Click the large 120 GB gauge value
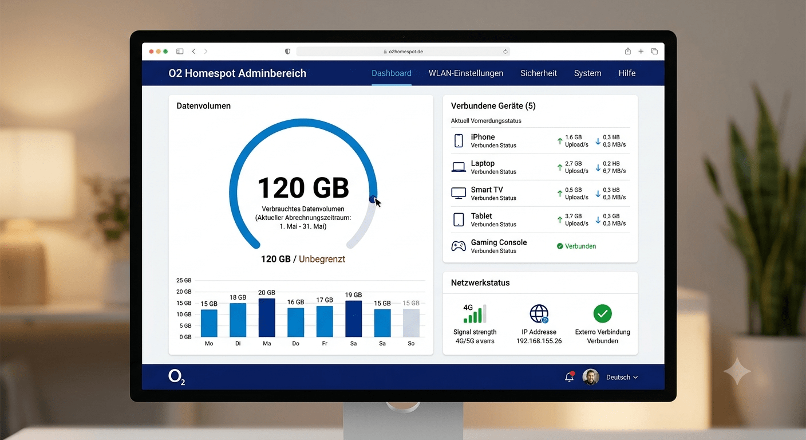The image size is (806, 440). (x=303, y=188)
